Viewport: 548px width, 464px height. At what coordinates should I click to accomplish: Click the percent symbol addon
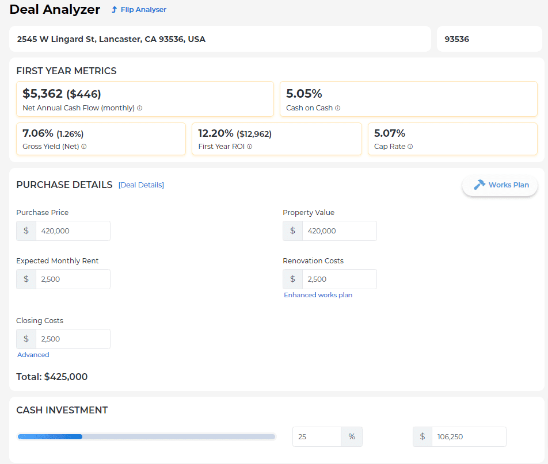pos(352,436)
